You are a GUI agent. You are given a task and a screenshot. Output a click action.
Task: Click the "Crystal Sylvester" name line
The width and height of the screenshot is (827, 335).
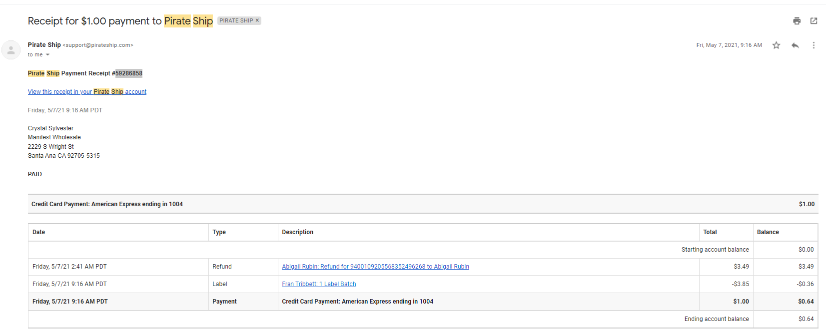click(x=50, y=128)
